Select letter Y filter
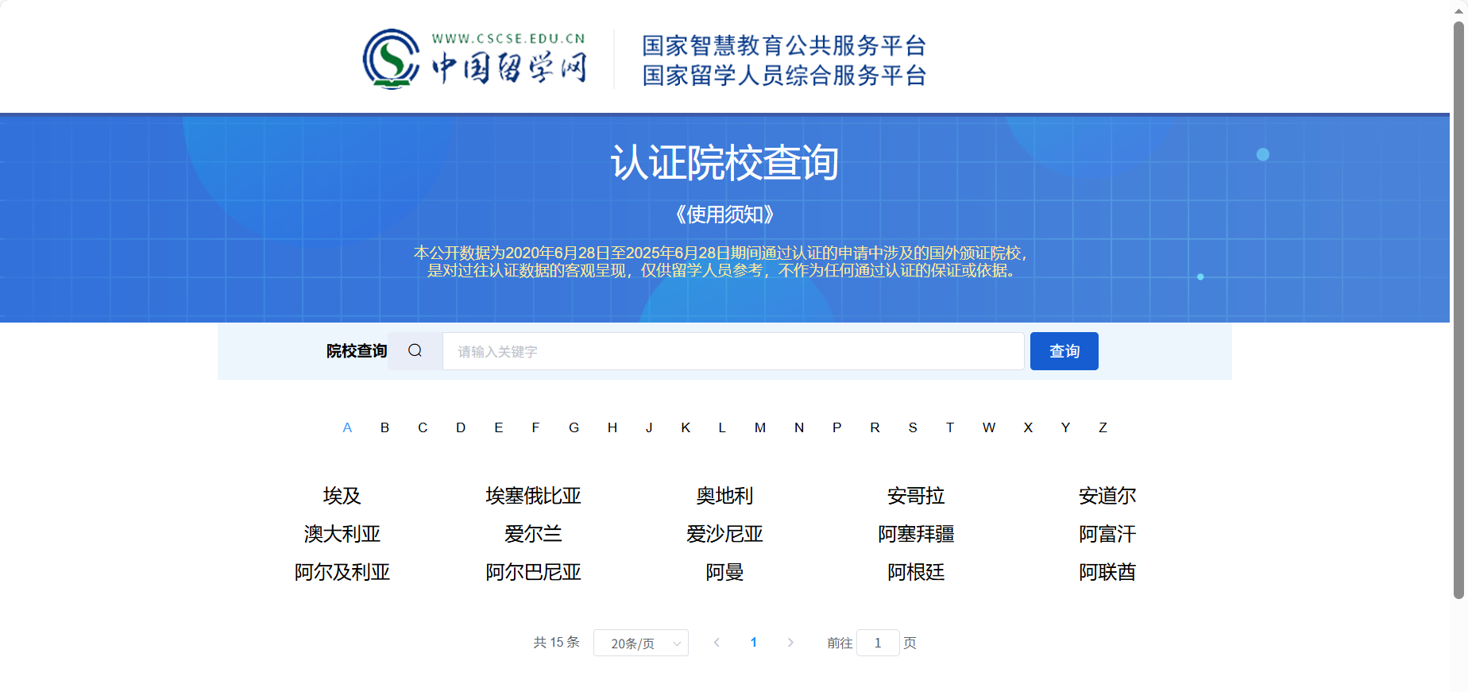 tap(1065, 427)
